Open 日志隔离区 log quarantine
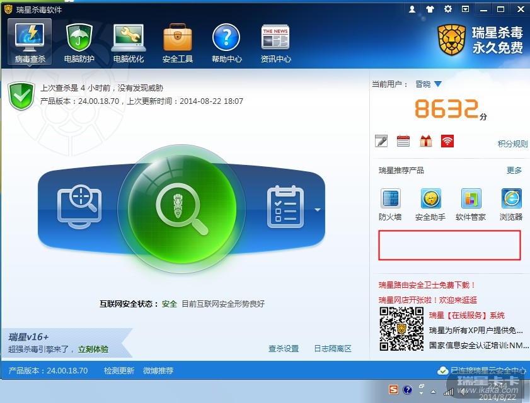Screen dimensions: 530x403 (x=333, y=349)
